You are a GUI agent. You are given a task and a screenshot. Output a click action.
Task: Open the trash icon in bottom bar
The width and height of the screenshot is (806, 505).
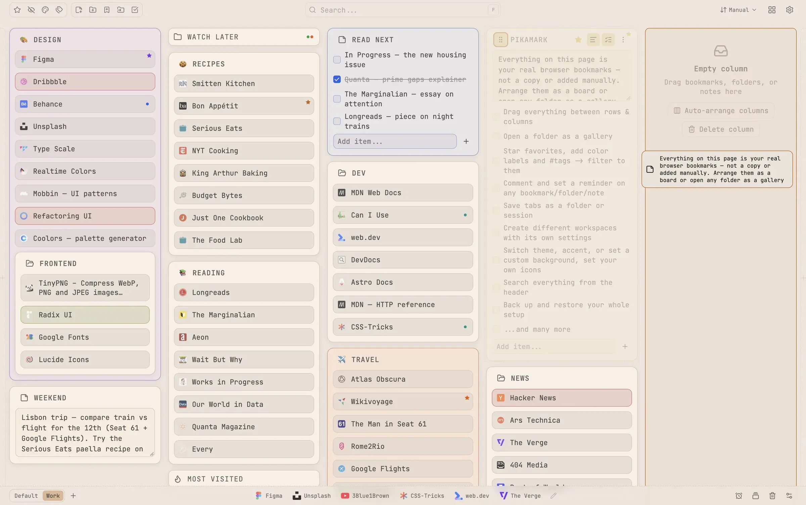(772, 496)
